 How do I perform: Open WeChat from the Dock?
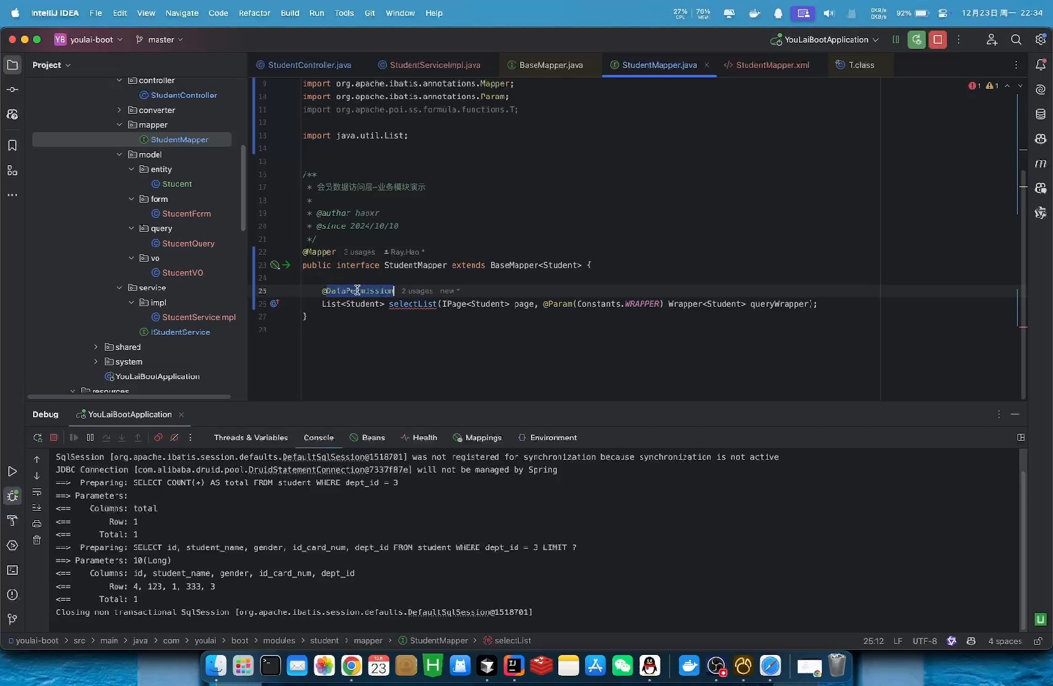(622, 665)
